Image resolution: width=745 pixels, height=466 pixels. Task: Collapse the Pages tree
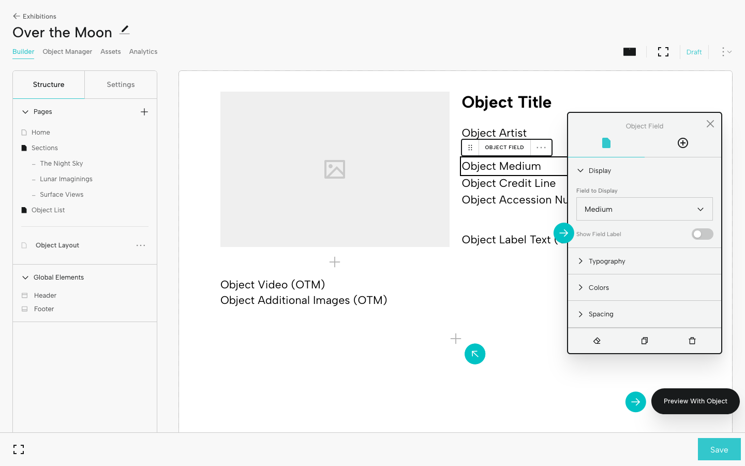[x=25, y=112]
